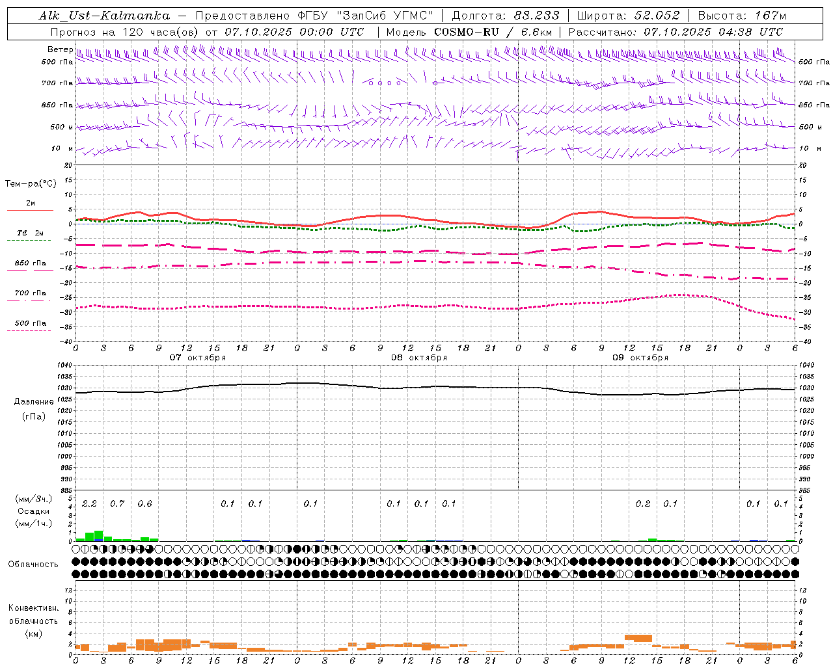
Task: Click the 'Рассчитано' timestamp 04:38 UTC
Action: (x=750, y=32)
